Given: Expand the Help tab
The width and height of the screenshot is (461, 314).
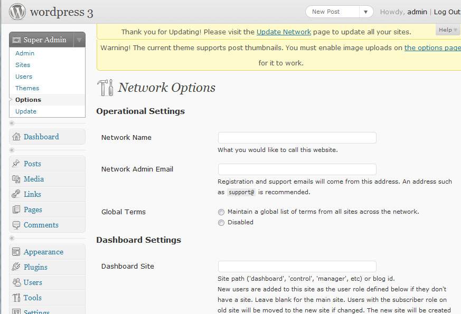Looking at the screenshot, I should point(447,30).
